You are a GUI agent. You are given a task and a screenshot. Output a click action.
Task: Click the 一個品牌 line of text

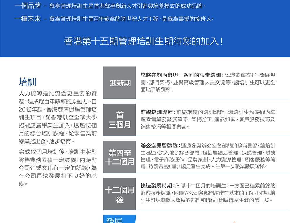pos(110,6)
